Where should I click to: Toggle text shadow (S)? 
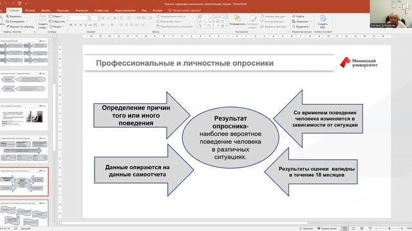tap(86, 25)
